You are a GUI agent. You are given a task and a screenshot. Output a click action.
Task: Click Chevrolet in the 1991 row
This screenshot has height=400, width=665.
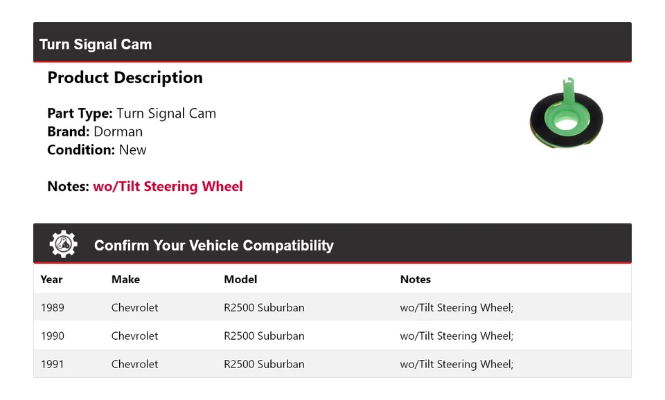[x=134, y=364]
